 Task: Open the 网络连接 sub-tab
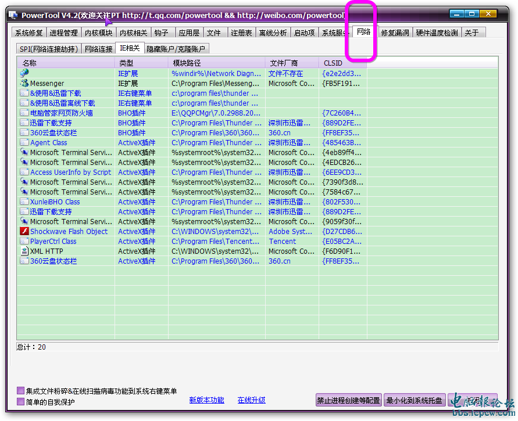98,49
